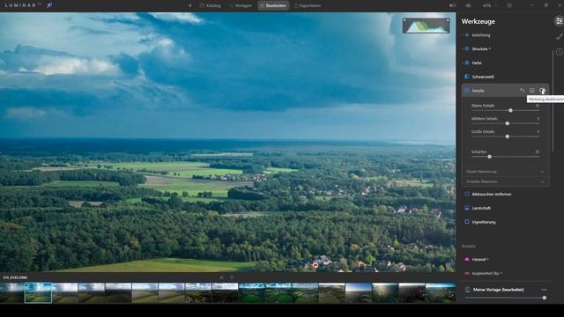
Task: Click the Werkzeuge panel heading
Action: pyautogui.click(x=478, y=21)
